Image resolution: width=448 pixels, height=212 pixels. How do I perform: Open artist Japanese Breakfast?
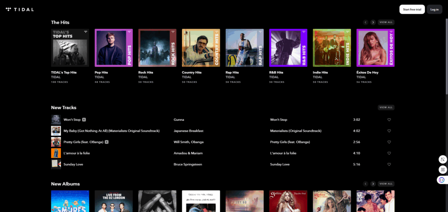point(188,131)
